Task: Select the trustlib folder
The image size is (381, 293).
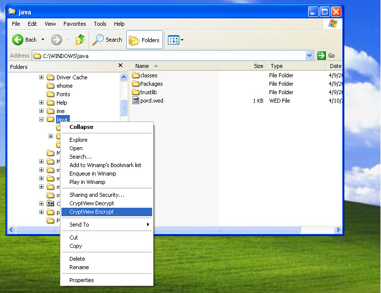Action: click(148, 92)
